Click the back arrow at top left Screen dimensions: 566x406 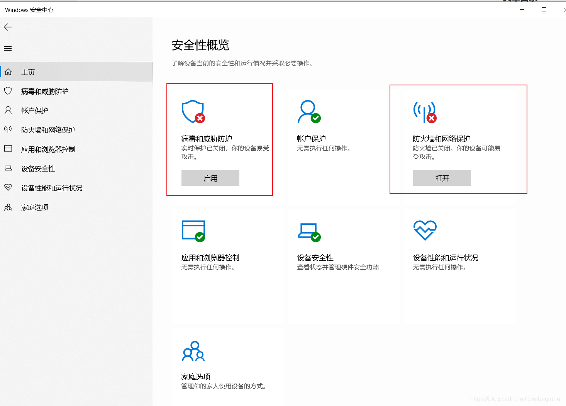click(8, 27)
